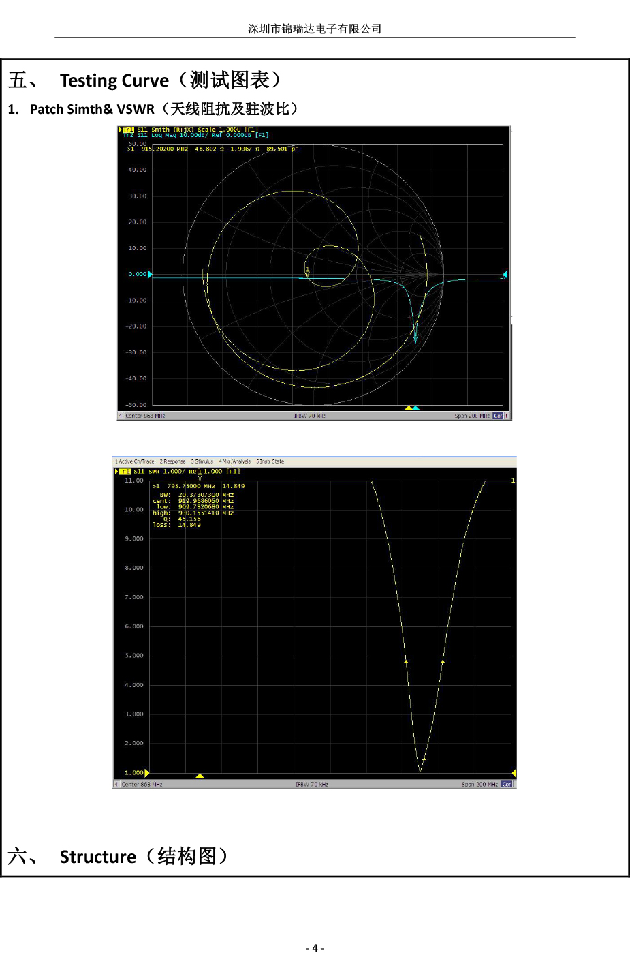
Task: Click the yellow stimulus triangle under the Smith chart
Action: pos(409,408)
